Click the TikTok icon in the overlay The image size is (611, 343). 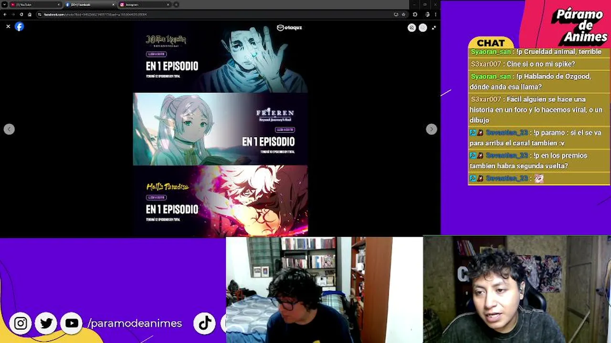click(205, 323)
